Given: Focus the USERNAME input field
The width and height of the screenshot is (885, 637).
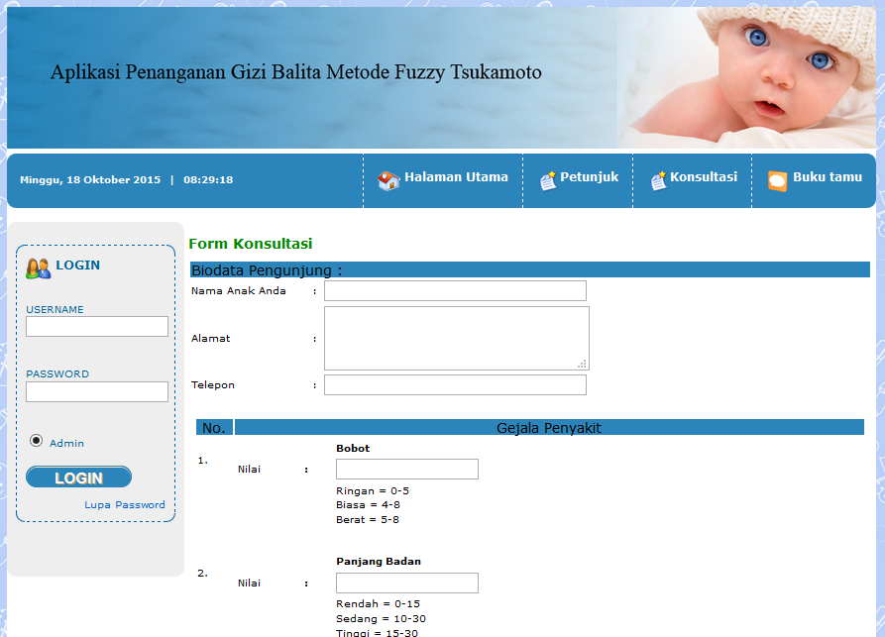Looking at the screenshot, I should pos(97,327).
